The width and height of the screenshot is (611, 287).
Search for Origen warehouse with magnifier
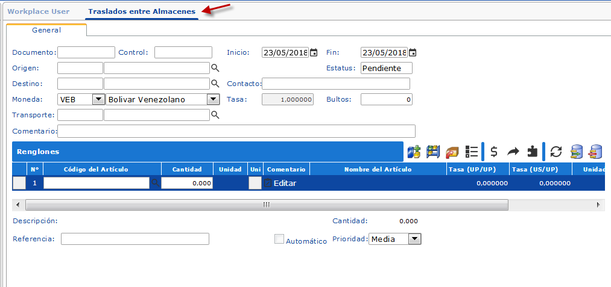215,68
